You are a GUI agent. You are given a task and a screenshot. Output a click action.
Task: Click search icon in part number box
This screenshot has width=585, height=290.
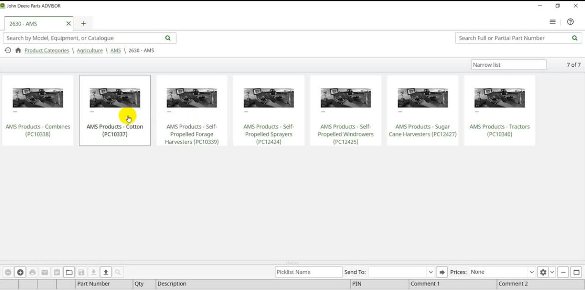[574, 38]
